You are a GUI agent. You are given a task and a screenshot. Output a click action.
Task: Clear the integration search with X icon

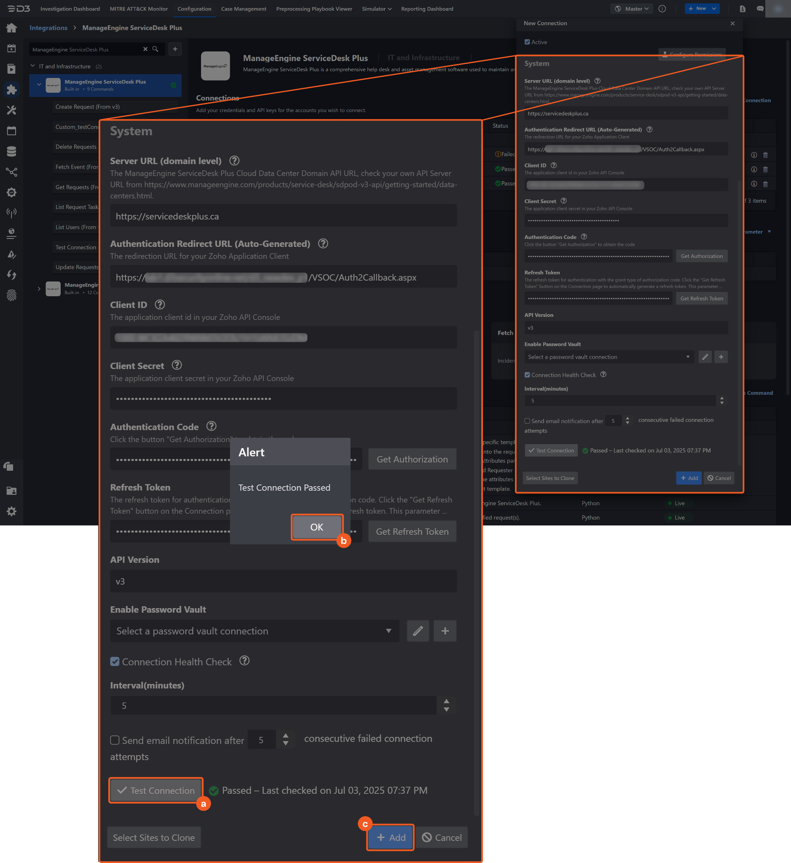(x=145, y=49)
